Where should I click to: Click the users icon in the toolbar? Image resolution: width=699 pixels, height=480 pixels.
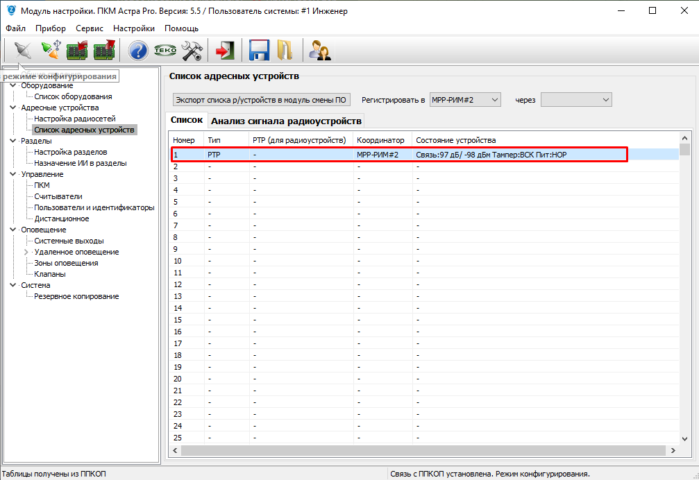[319, 51]
